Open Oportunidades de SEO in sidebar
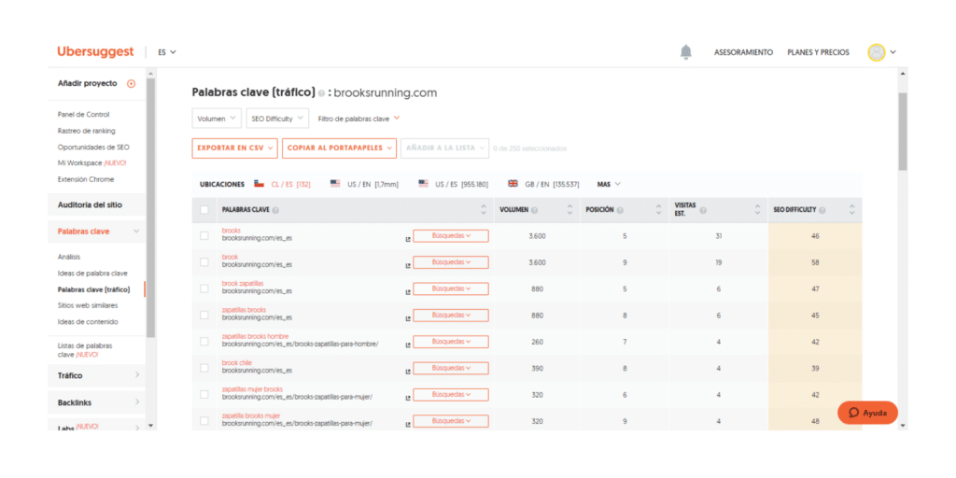Viewport: 956px width, 478px height. click(x=93, y=147)
